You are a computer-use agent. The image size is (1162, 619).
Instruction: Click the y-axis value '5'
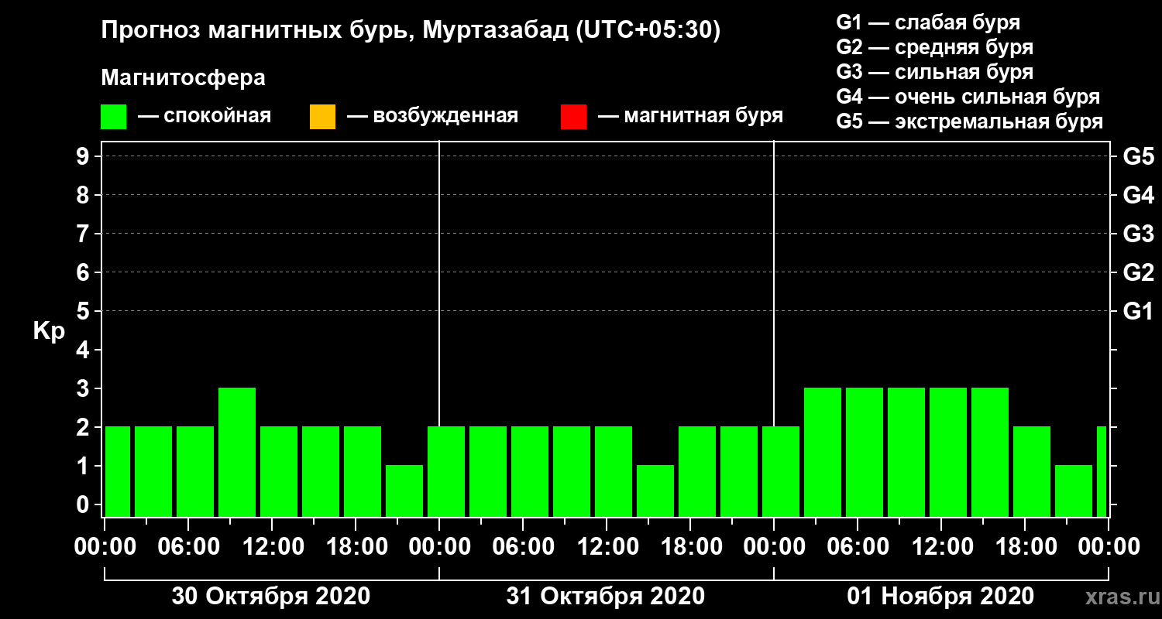pyautogui.click(x=84, y=311)
